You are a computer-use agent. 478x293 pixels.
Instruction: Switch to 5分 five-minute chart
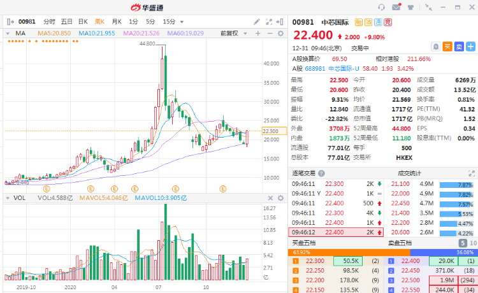[150, 22]
